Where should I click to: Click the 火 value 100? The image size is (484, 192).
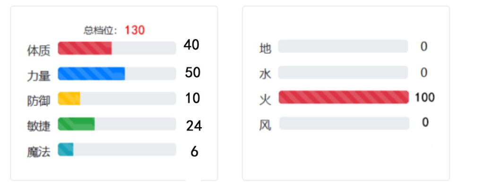click(424, 98)
